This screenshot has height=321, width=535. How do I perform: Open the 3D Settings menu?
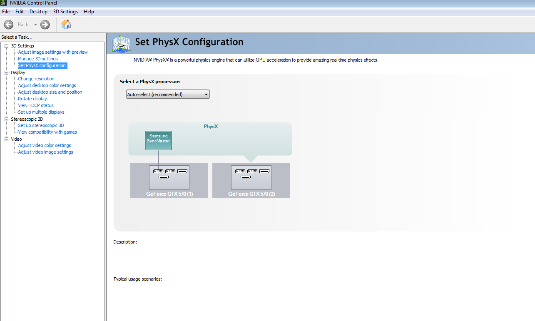(65, 12)
